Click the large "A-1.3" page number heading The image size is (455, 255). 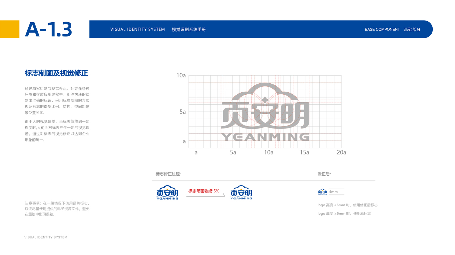[x=49, y=30]
